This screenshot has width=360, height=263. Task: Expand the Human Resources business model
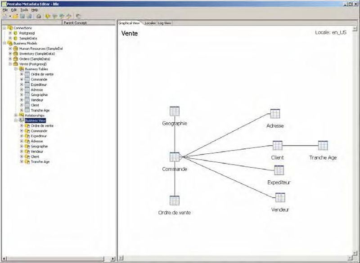pyautogui.click(x=10, y=48)
